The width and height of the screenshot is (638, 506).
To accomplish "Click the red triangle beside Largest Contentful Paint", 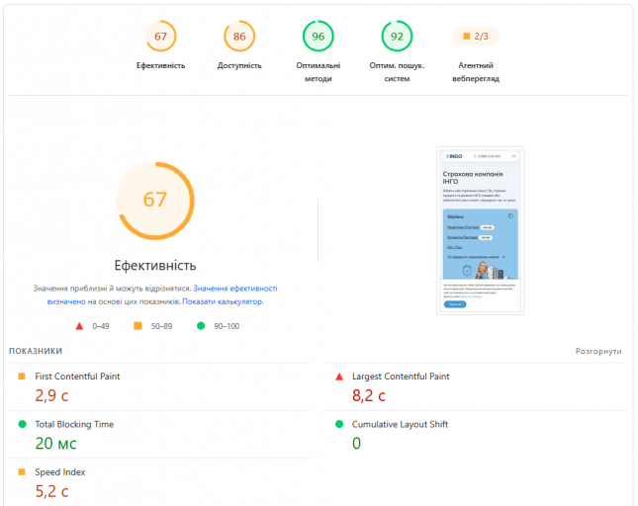I will [339, 377].
